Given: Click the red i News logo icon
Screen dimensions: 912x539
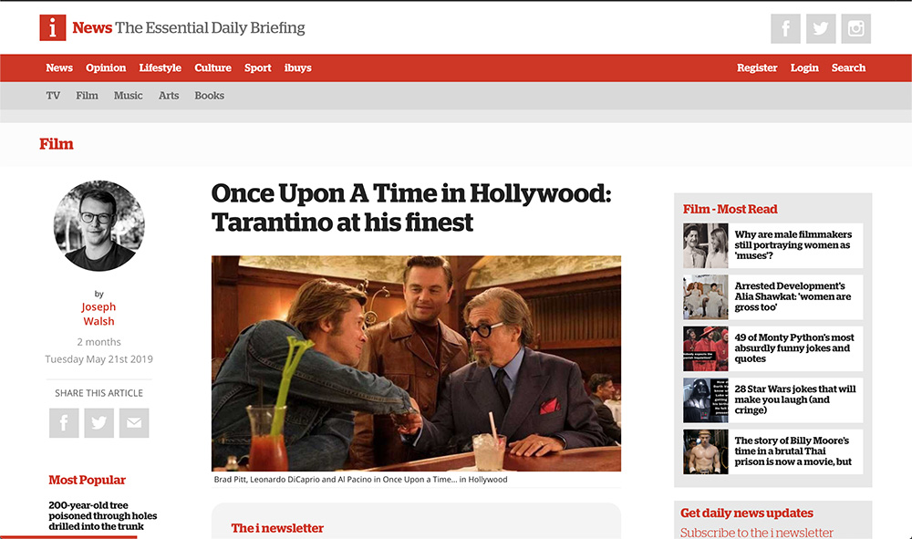Looking at the screenshot, I should tap(52, 28).
